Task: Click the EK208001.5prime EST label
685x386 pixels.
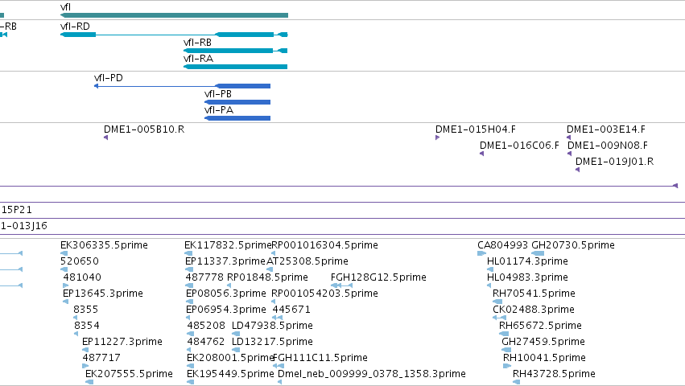Action: tap(230, 358)
